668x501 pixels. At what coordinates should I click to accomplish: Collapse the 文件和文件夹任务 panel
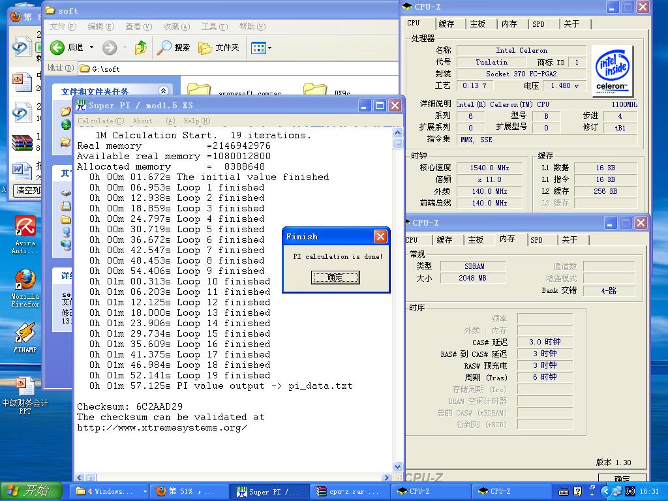(163, 91)
